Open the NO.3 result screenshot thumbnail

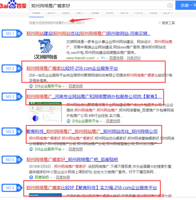[x=45, y=112]
